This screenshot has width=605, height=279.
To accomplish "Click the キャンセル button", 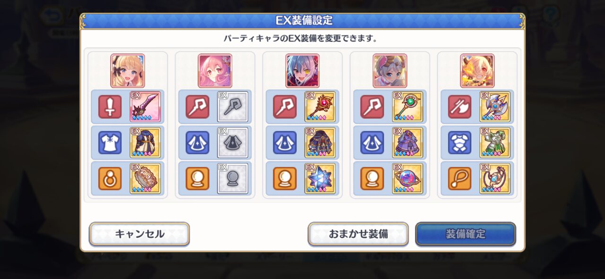I will [139, 234].
